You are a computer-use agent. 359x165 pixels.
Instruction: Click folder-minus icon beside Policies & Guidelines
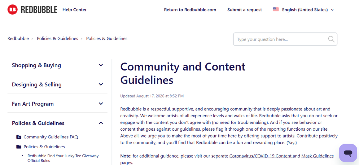tap(19, 147)
